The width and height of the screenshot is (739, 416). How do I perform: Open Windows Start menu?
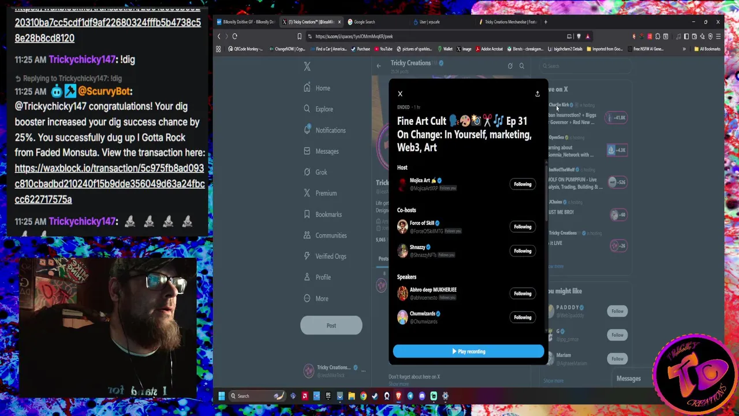(x=221, y=396)
